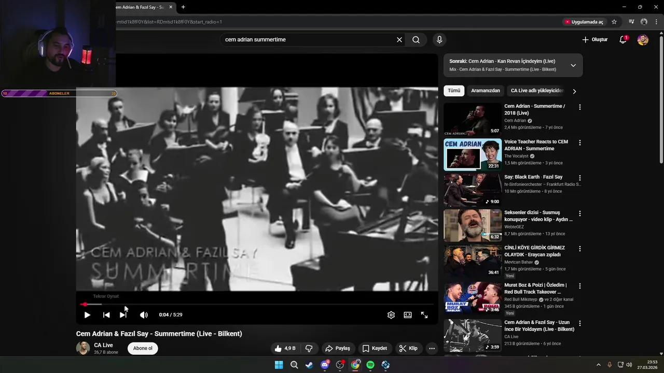The width and height of the screenshot is (664, 373).
Task: Open the Say: Black Earth thumbnail
Action: click(473, 190)
